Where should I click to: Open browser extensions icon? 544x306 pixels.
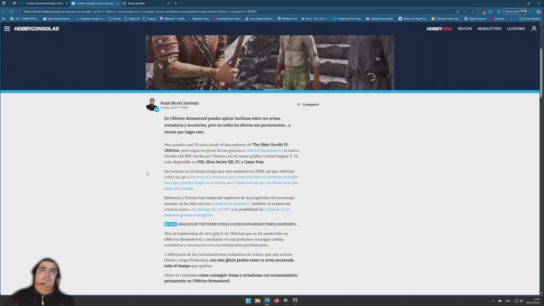point(490,11)
